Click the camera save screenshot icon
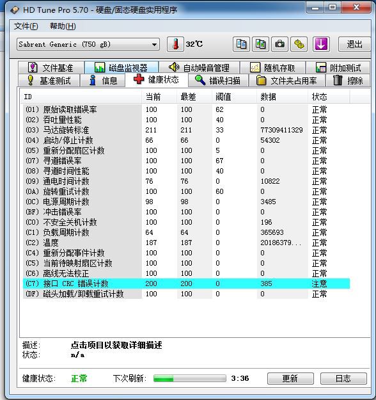This screenshot has height=400, width=376. pos(279,44)
